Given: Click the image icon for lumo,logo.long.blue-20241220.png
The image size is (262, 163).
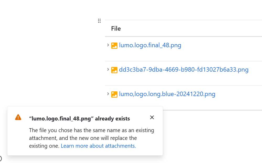Looking at the screenshot, I should click(x=114, y=94).
